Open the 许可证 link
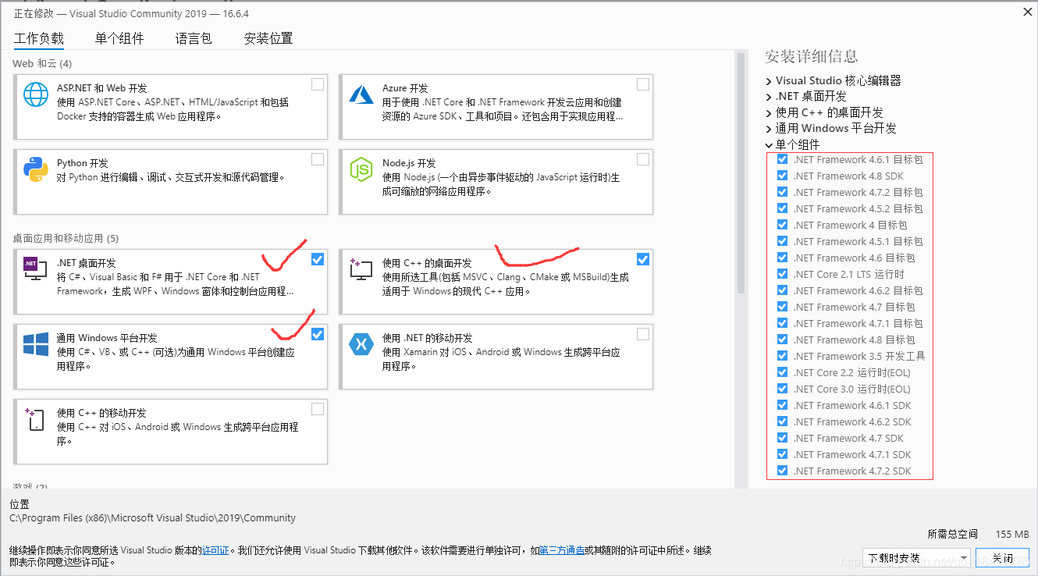Viewport: 1038px width, 576px height. point(215,550)
